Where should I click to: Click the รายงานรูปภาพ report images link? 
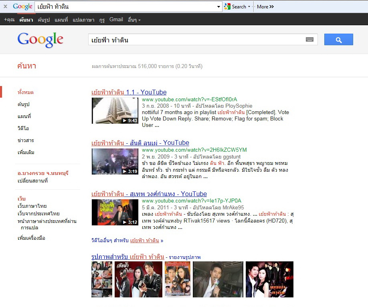(x=185, y=257)
